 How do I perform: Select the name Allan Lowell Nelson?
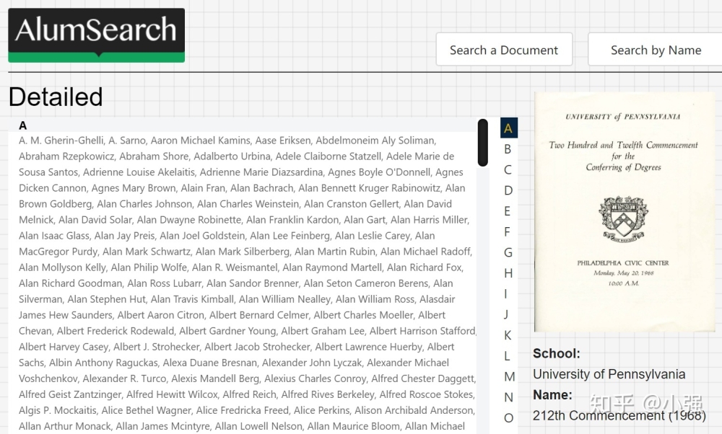[258, 426]
